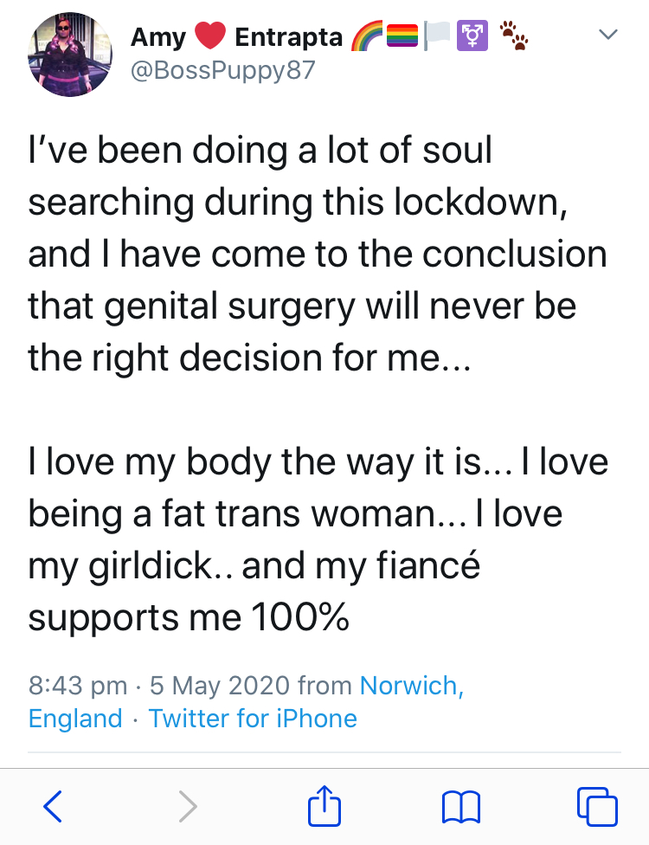Open the tweet options chevron menu

click(x=608, y=35)
